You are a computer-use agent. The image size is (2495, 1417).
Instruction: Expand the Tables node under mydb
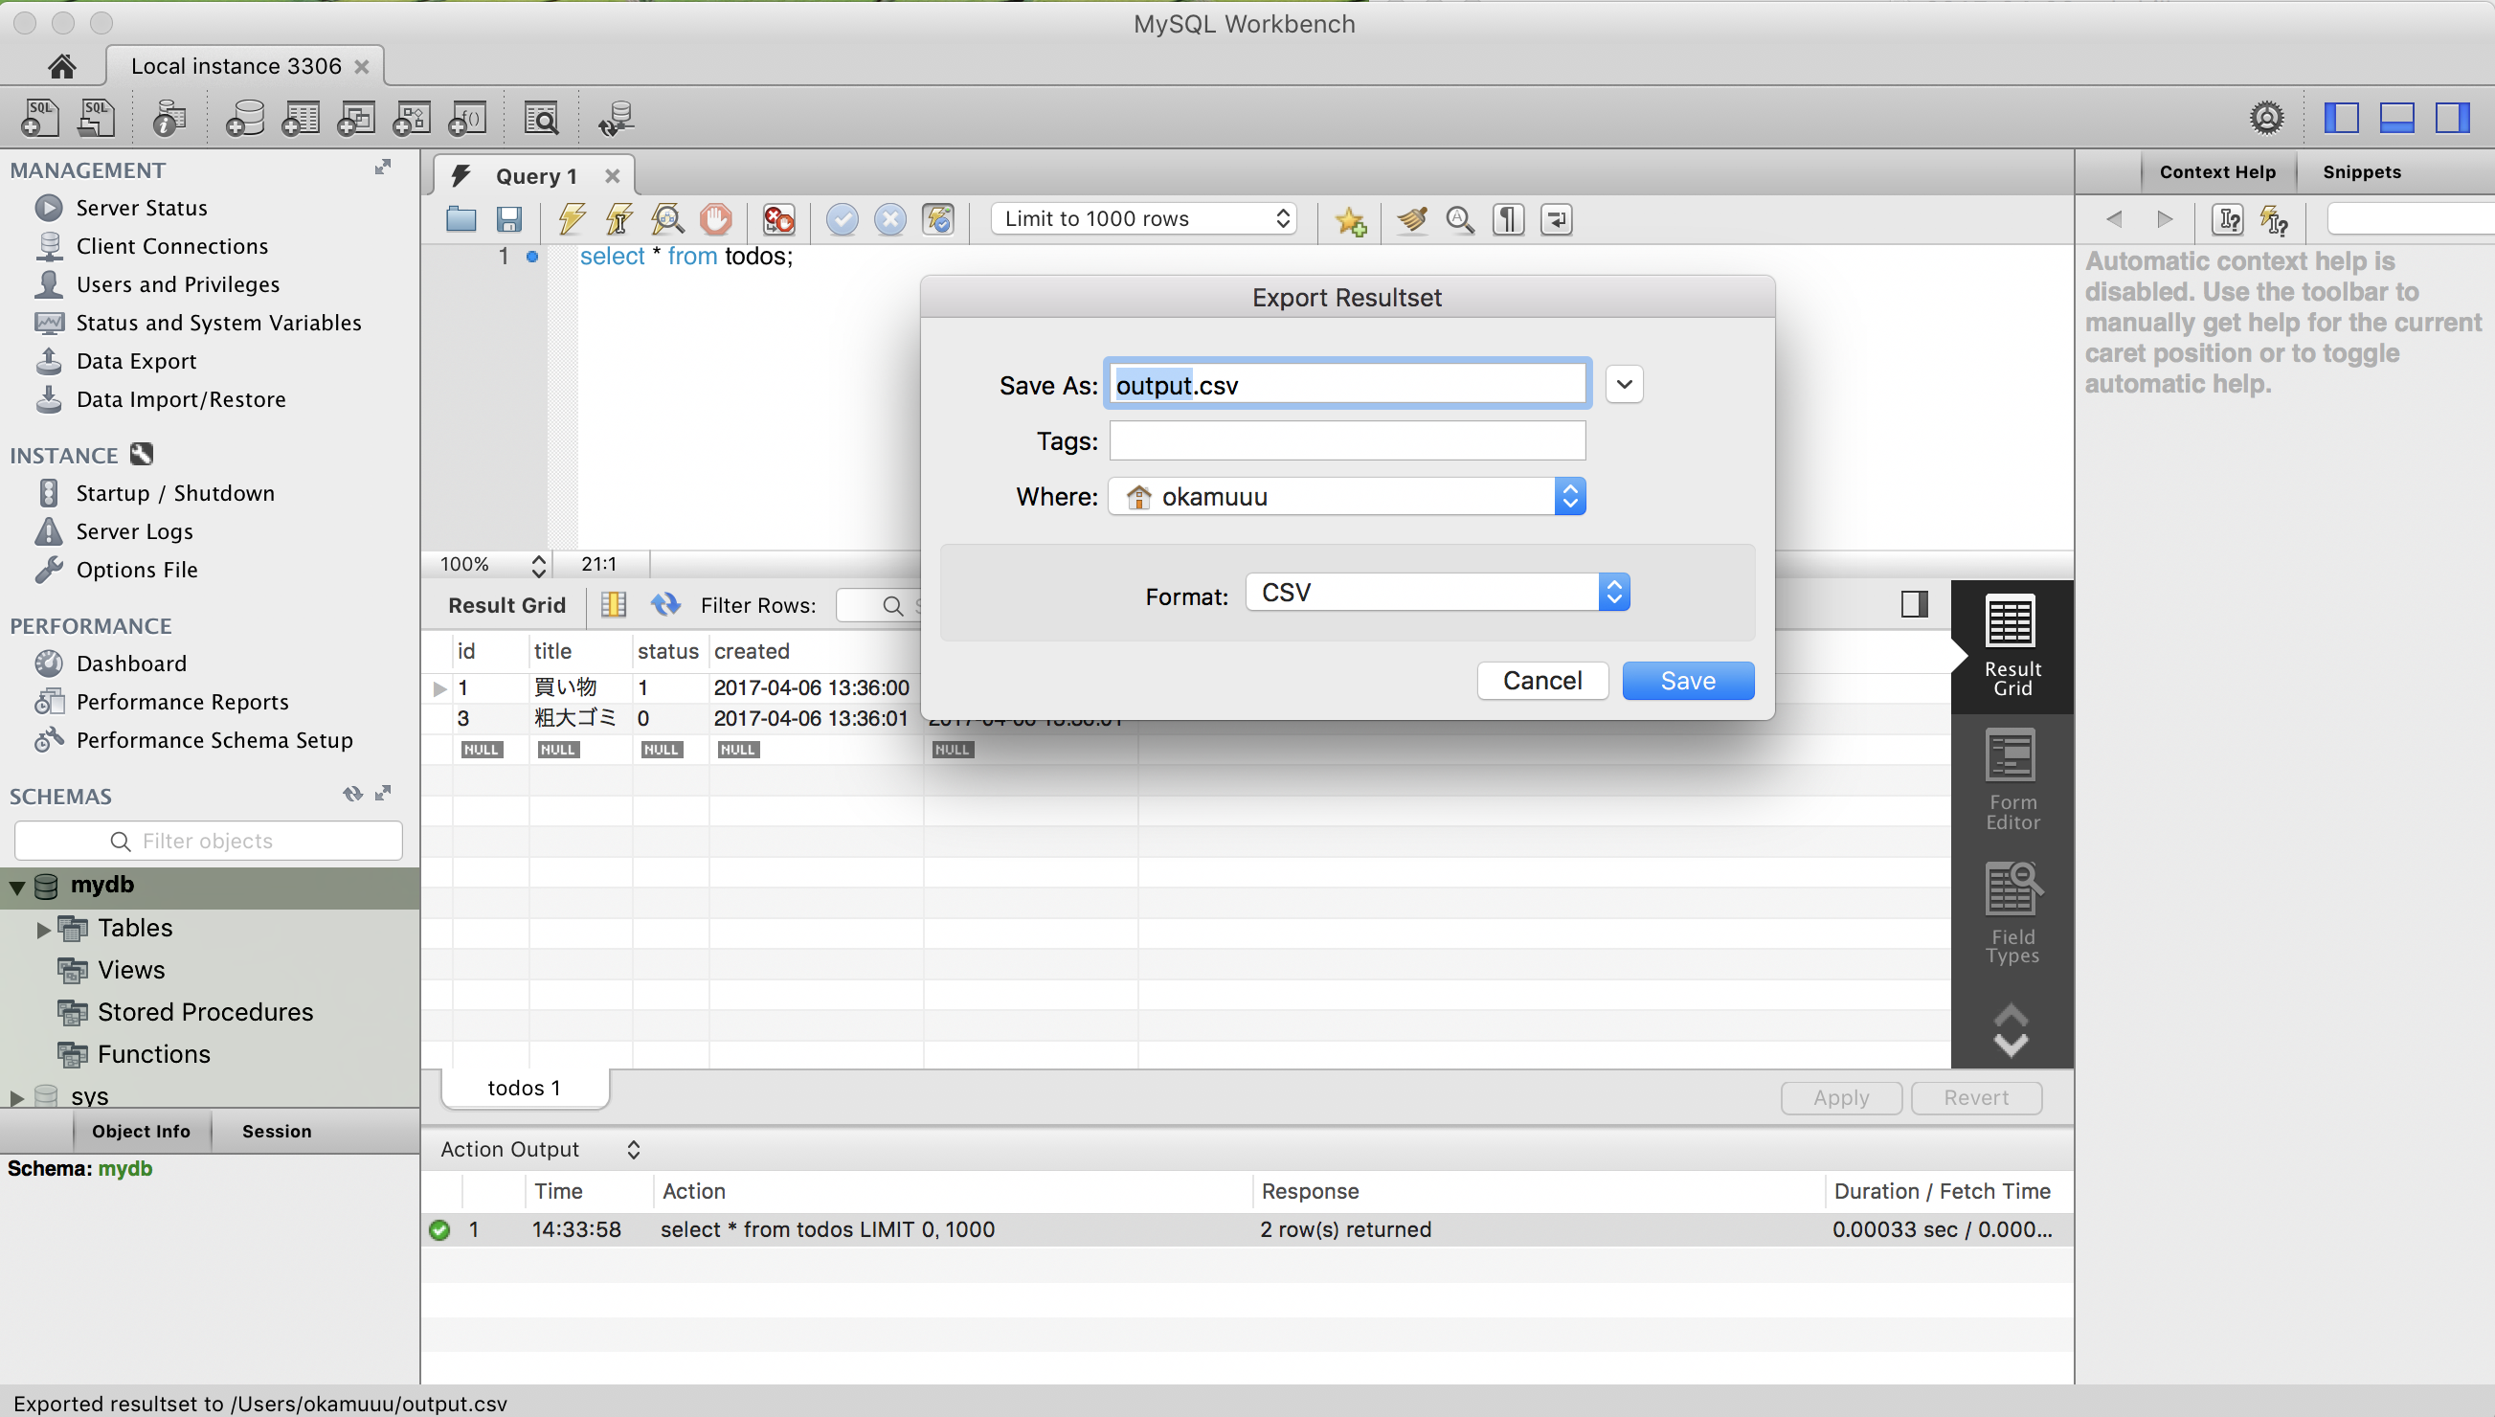point(43,930)
